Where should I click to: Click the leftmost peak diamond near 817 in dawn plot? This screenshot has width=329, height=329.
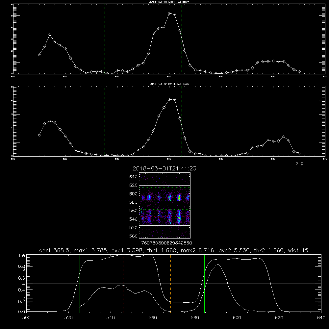pyautogui.click(x=50, y=35)
